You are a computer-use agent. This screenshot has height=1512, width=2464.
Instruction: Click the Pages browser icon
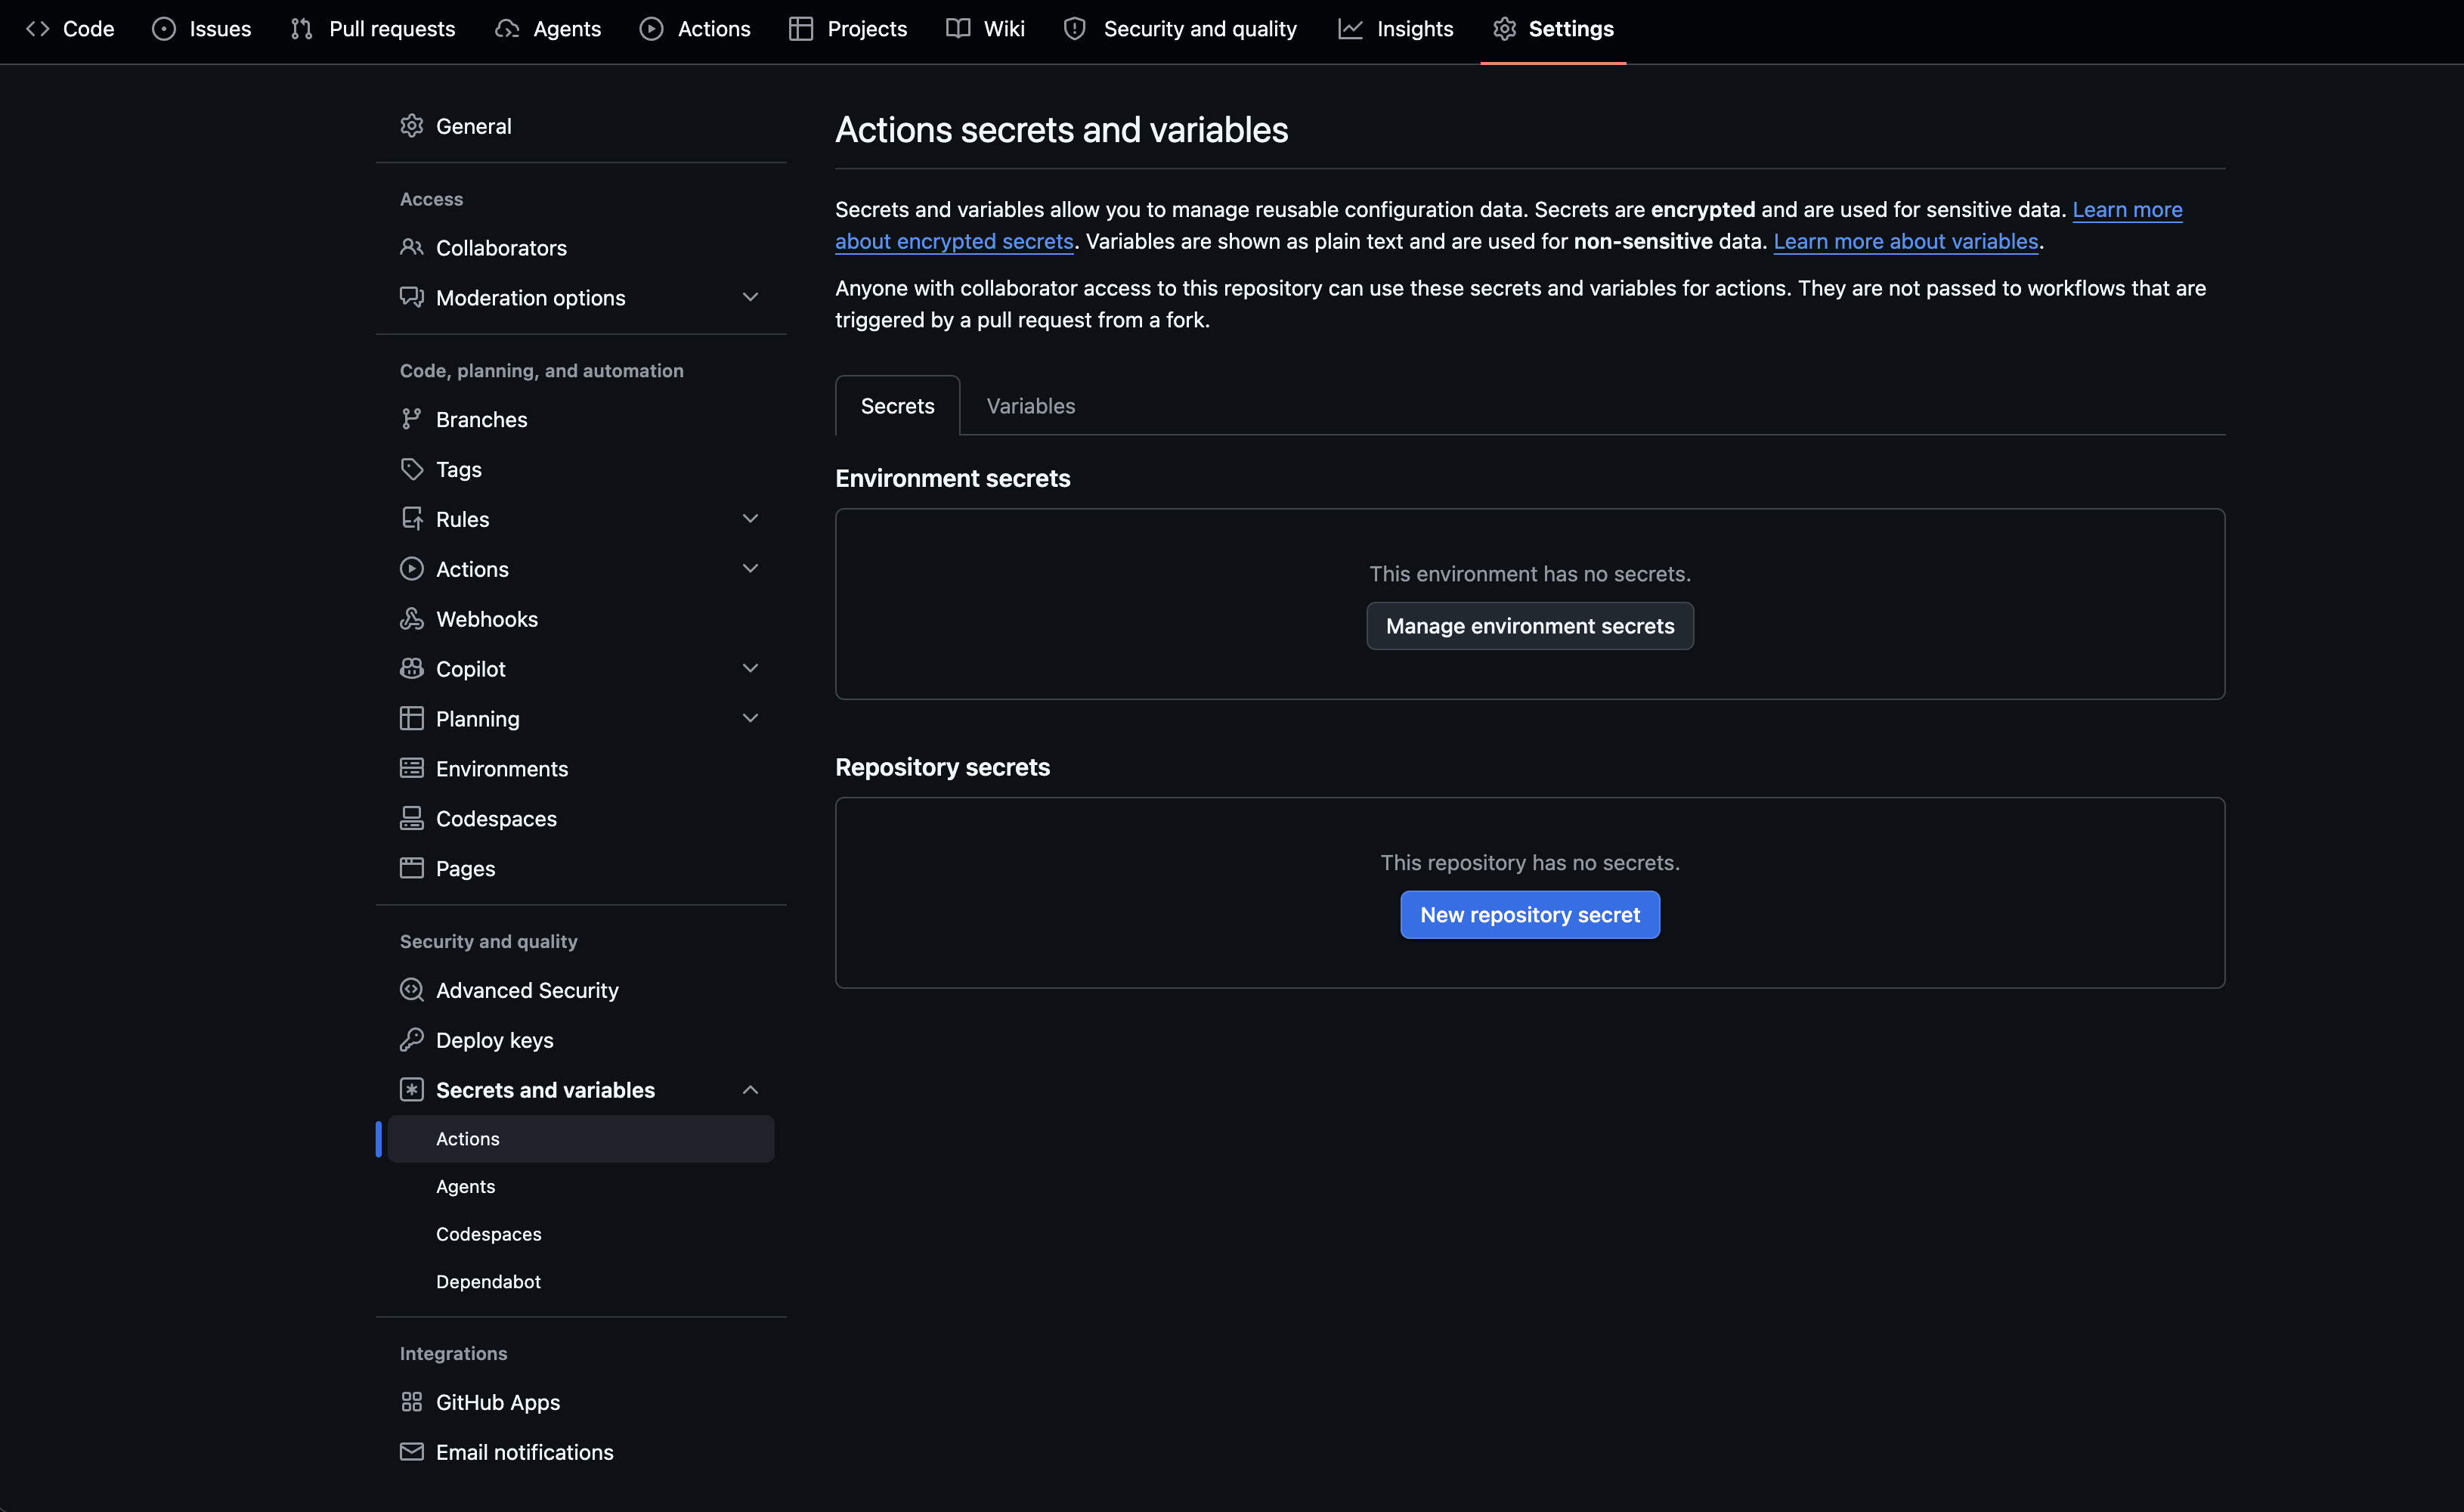(412, 868)
